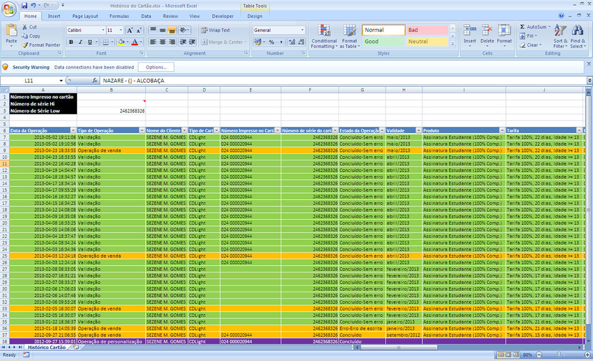Toggle bold formatting
Image resolution: width=593 pixels, height=361 pixels.
(71, 42)
